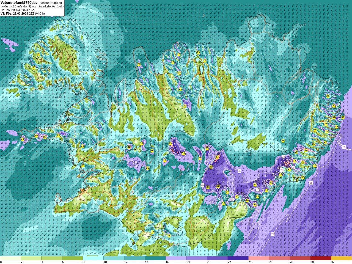The height and width of the screenshot is (264, 352).
Task: Pick the 10–12 m/s turquoise legend swatch
Action: click(x=114, y=258)
